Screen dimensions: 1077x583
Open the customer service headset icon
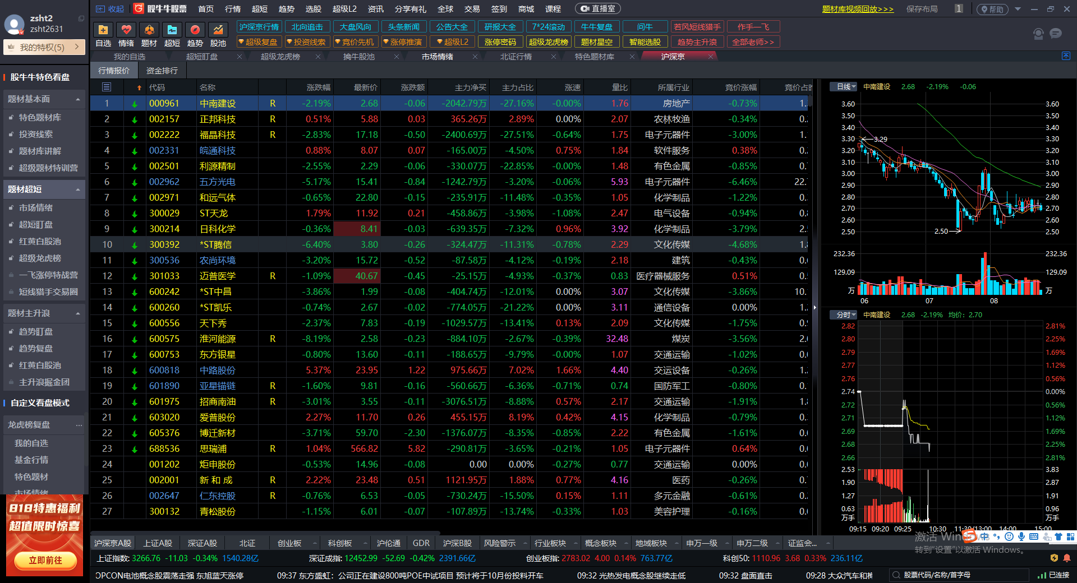point(1038,34)
